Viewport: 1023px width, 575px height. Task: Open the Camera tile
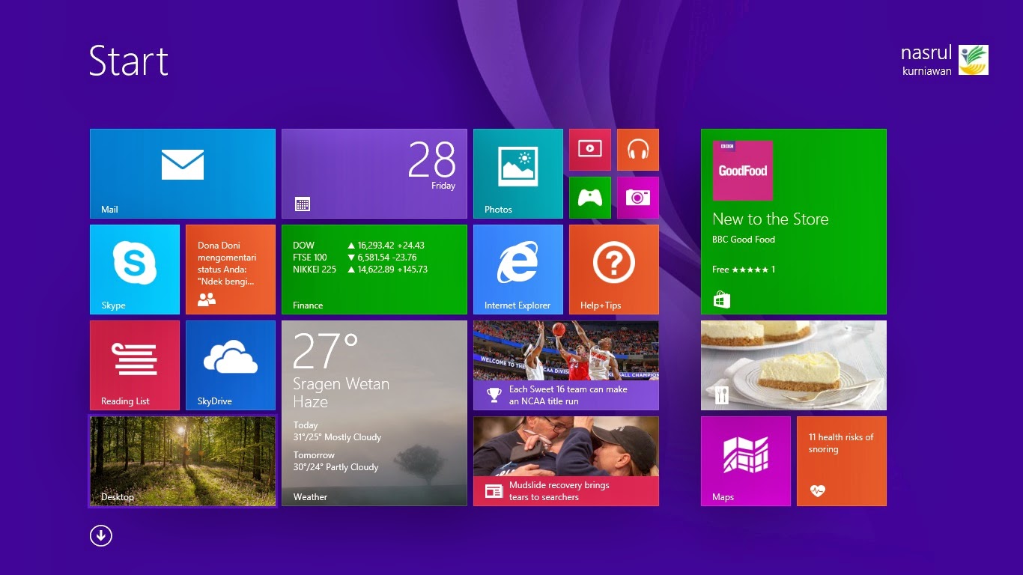pos(638,198)
